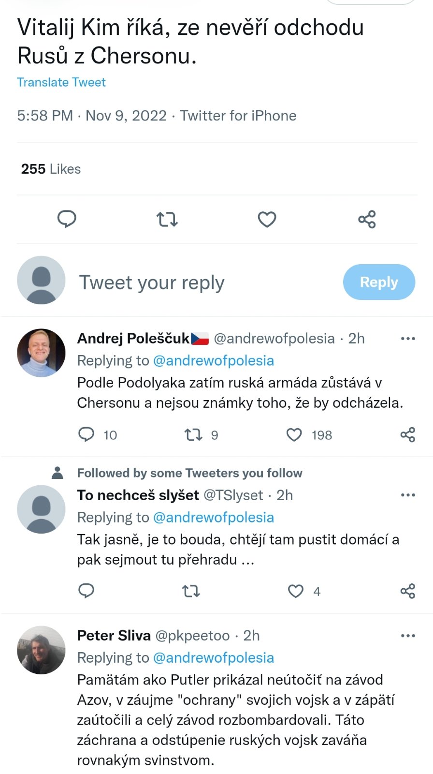433x774 pixels.
Task: Open more options on Peter Sliva's reply
Action: pos(408,636)
